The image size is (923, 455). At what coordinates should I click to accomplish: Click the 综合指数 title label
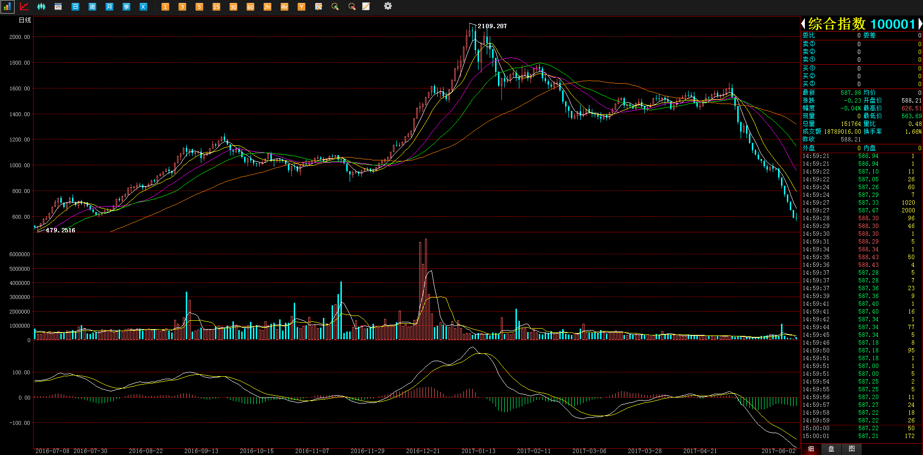(x=837, y=23)
